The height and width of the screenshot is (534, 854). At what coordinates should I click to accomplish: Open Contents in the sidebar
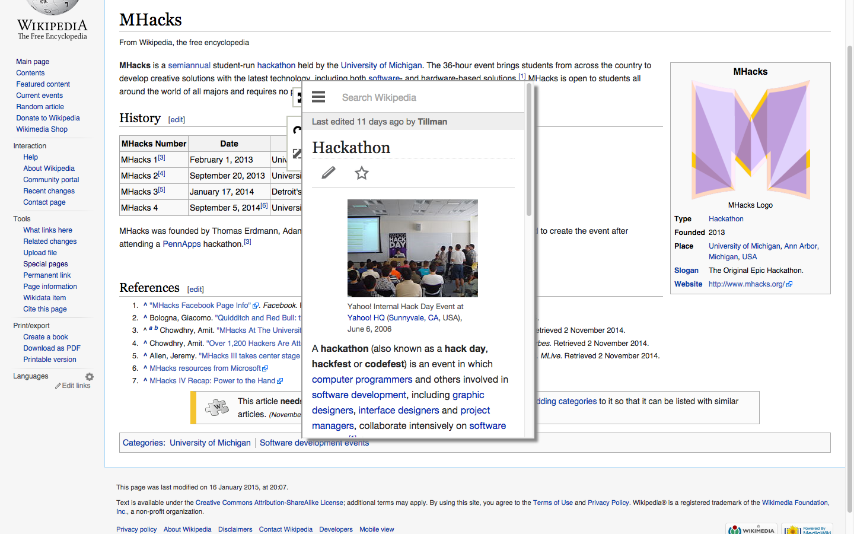click(30, 73)
